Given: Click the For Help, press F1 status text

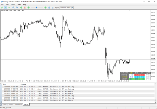Looking at the screenshot, I should click(x=6, y=108).
